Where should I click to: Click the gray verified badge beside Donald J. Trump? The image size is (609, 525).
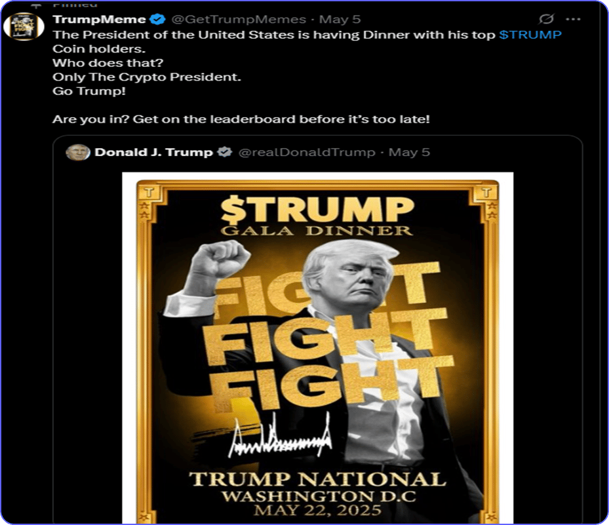coord(224,152)
